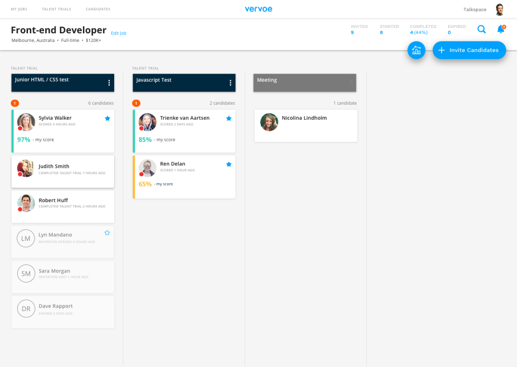Image resolution: width=517 pixels, height=367 pixels.
Task: Toggle favorite star on Ren Delan
Action: coord(229,164)
